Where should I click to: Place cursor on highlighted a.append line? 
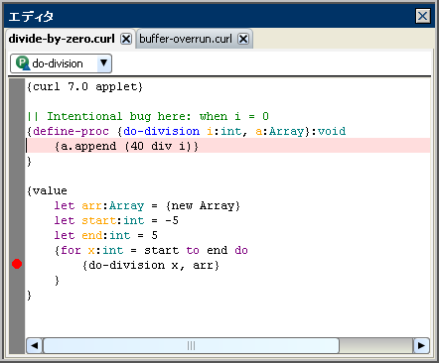(x=228, y=146)
